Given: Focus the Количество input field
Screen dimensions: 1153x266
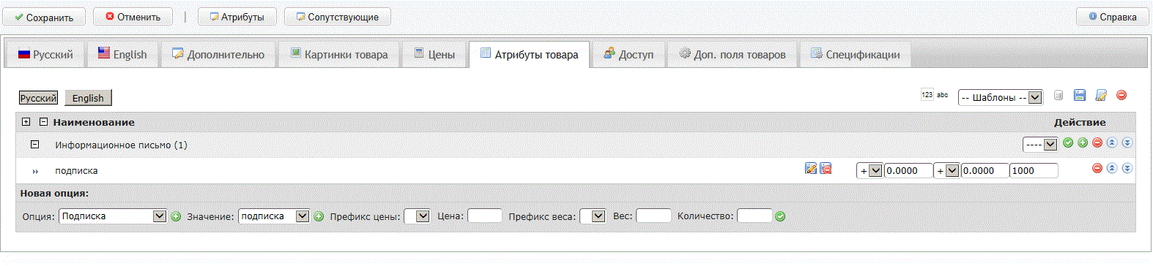Looking at the screenshot, I should (755, 216).
